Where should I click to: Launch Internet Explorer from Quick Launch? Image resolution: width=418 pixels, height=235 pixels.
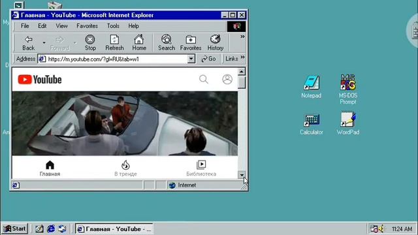click(51, 228)
